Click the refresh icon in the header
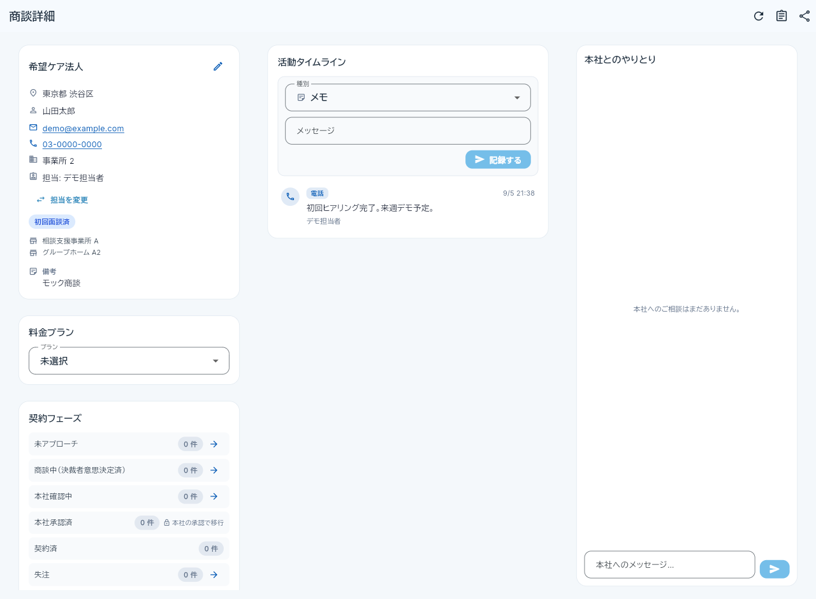This screenshot has height=599, width=816. coord(759,16)
